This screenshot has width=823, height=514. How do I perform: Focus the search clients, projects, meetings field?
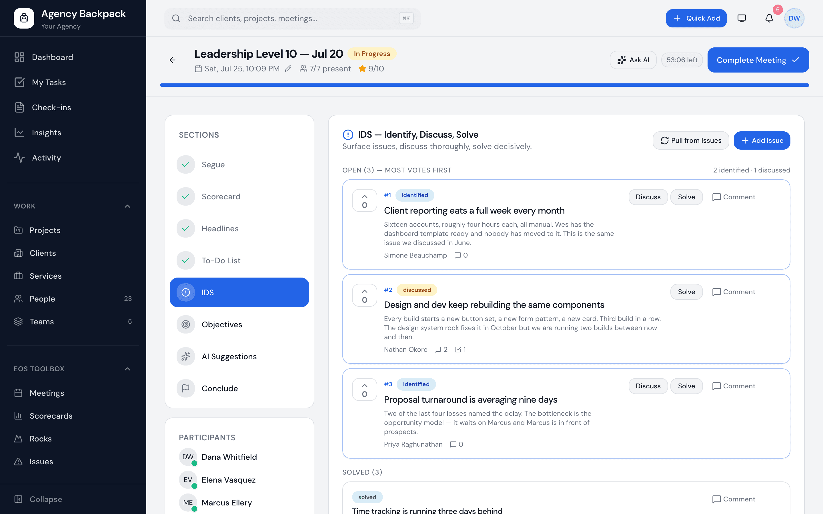click(x=292, y=18)
